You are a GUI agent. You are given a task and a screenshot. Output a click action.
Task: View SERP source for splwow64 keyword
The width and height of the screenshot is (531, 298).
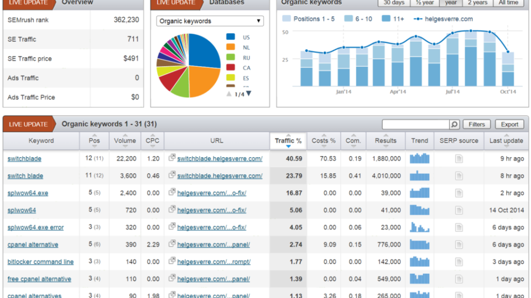point(459,210)
